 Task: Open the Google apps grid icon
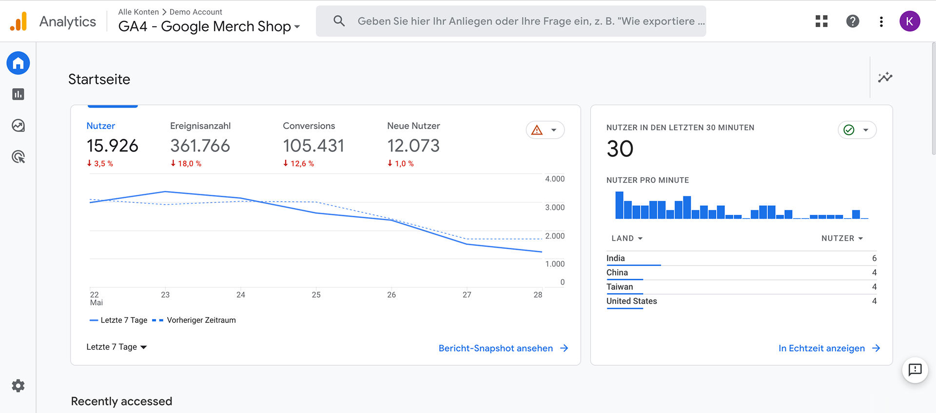click(821, 21)
